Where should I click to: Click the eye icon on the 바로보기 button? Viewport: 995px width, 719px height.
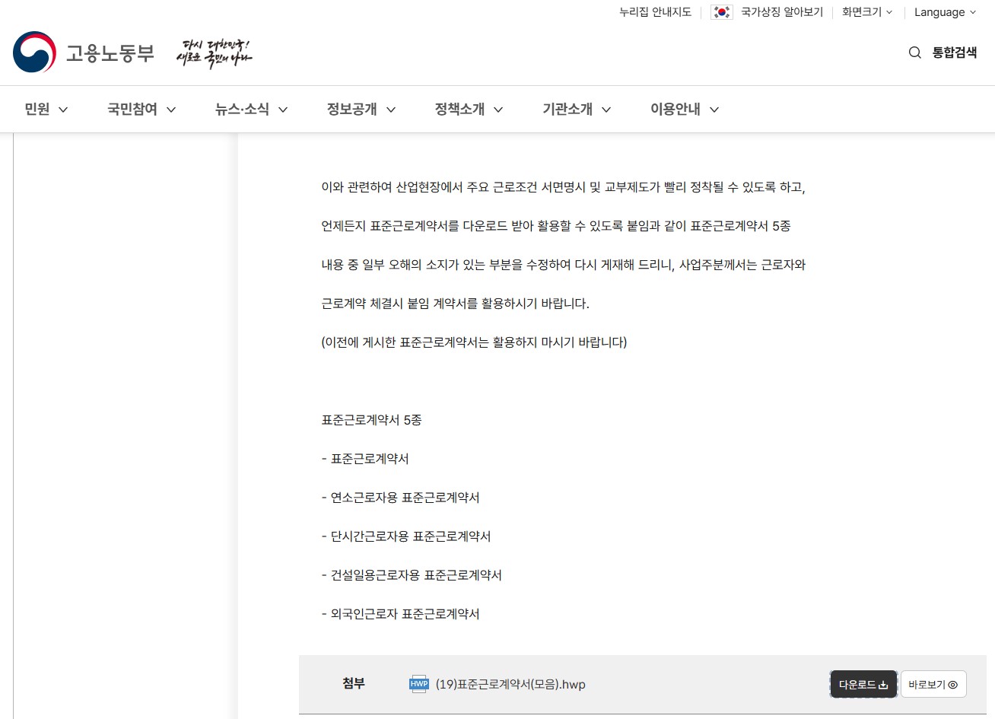tap(953, 684)
